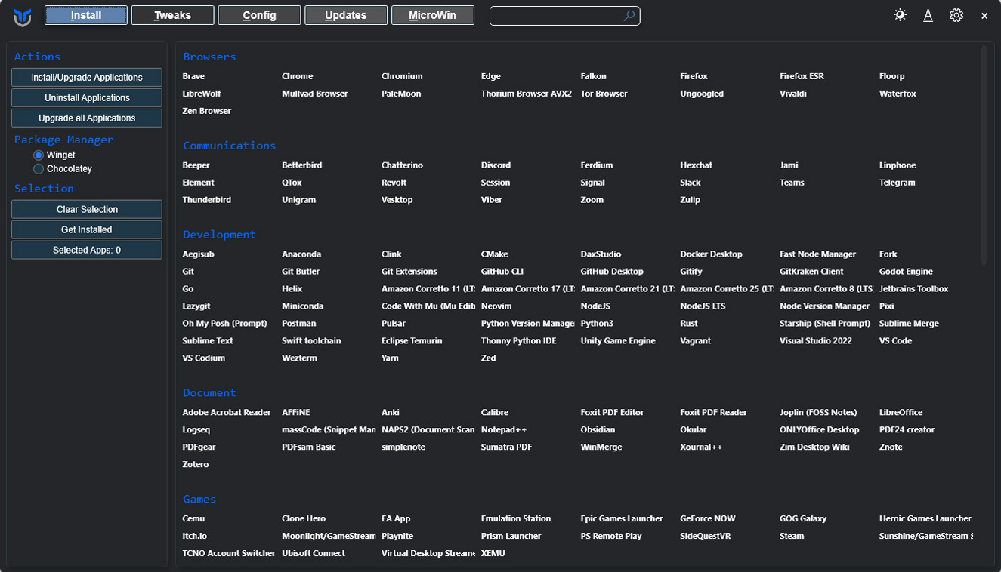Click the Clear Selection button
This screenshot has width=1001, height=572.
click(87, 209)
